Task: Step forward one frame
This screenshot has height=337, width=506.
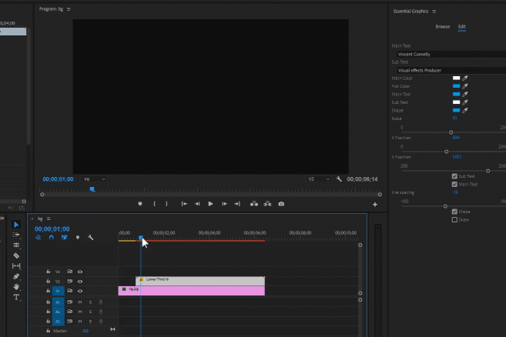Action: 224,204
